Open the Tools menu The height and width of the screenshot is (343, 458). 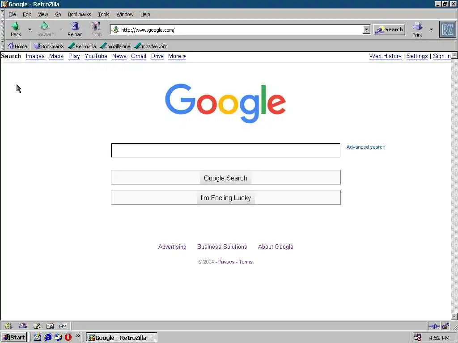coord(104,14)
